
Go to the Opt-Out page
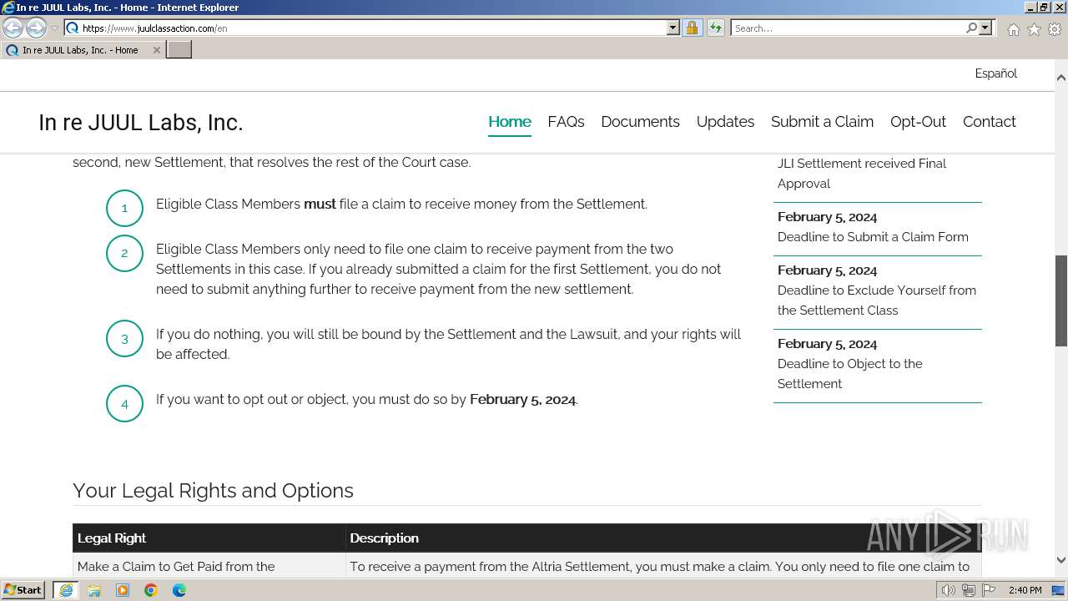point(918,122)
